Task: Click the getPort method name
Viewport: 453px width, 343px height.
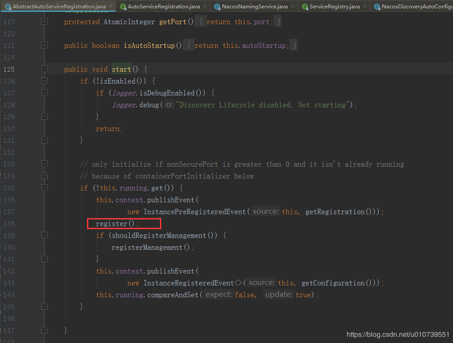Action: coord(173,22)
